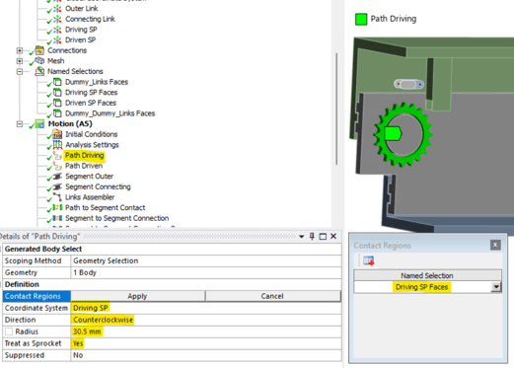Click the Apply button

(138, 296)
